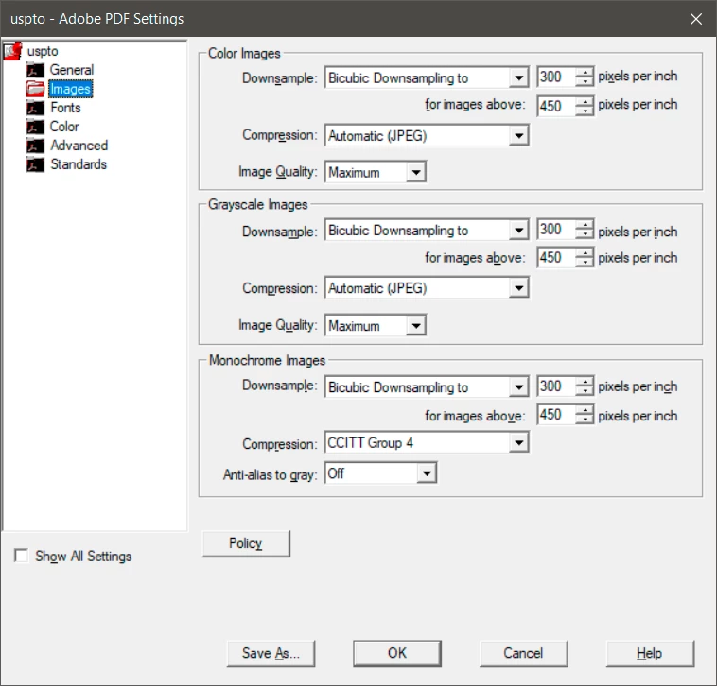
Task: Open the Fonts settings page
Action: pos(65,108)
